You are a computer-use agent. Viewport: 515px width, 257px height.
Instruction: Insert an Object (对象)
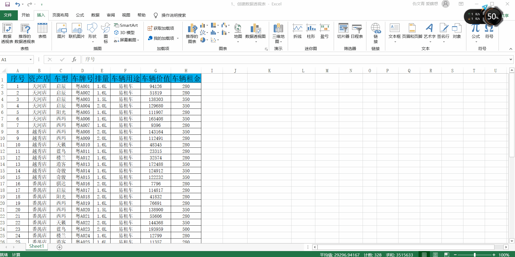pos(457,31)
